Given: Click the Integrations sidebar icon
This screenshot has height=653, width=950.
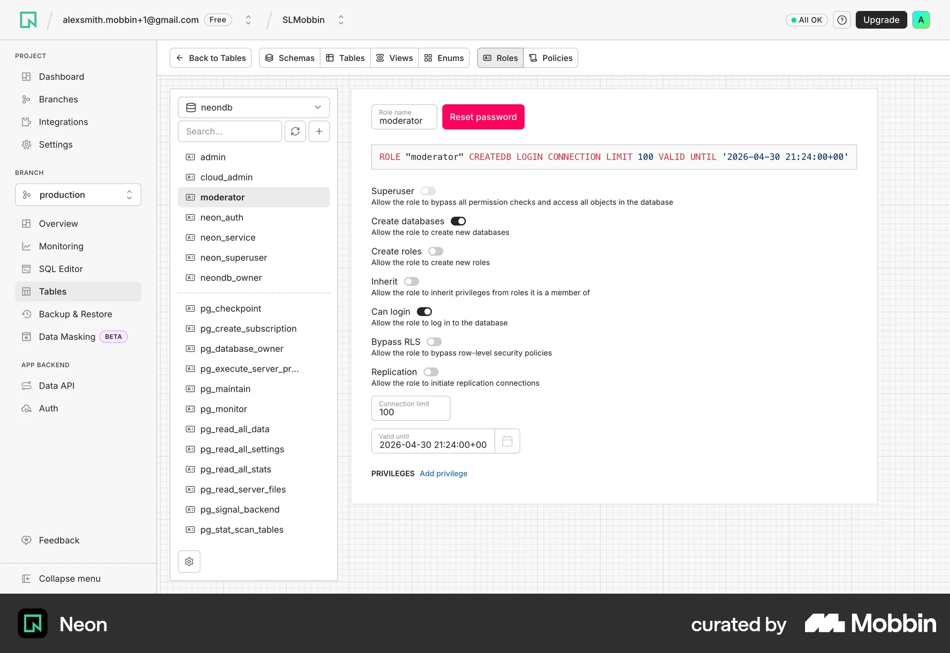Looking at the screenshot, I should click(26, 122).
